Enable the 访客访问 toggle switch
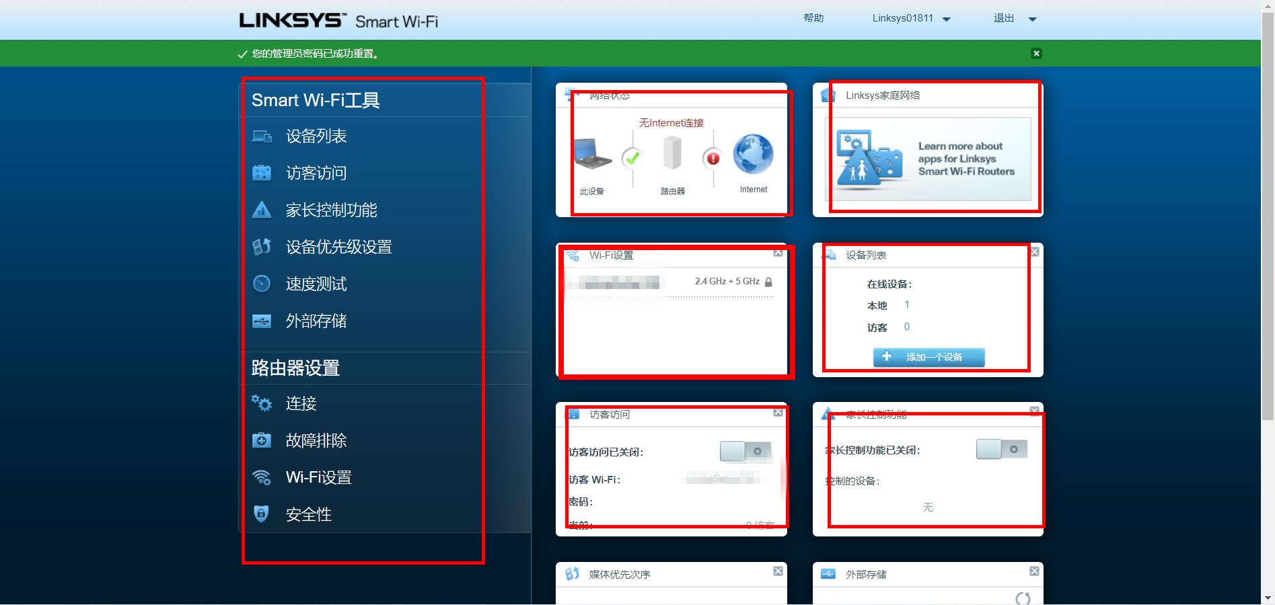The image size is (1275, 605). (x=743, y=451)
